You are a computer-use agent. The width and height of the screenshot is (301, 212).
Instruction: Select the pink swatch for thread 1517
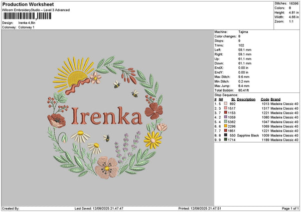point(226,108)
